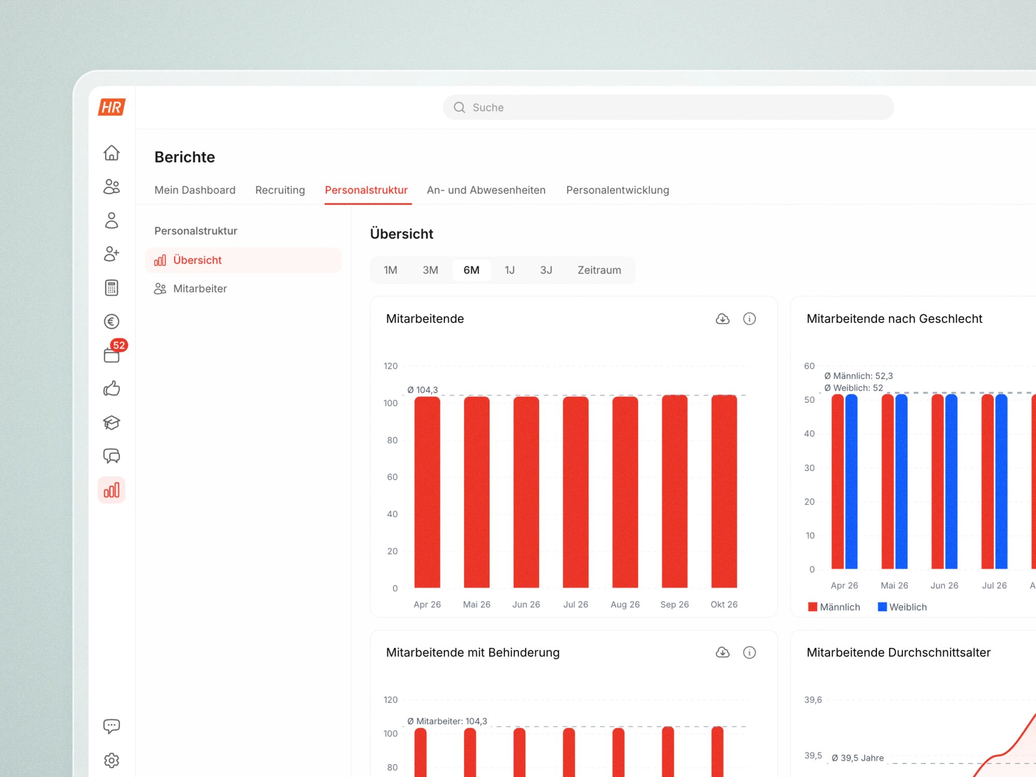
Task: Open the team group icon in sidebar
Action: click(111, 186)
